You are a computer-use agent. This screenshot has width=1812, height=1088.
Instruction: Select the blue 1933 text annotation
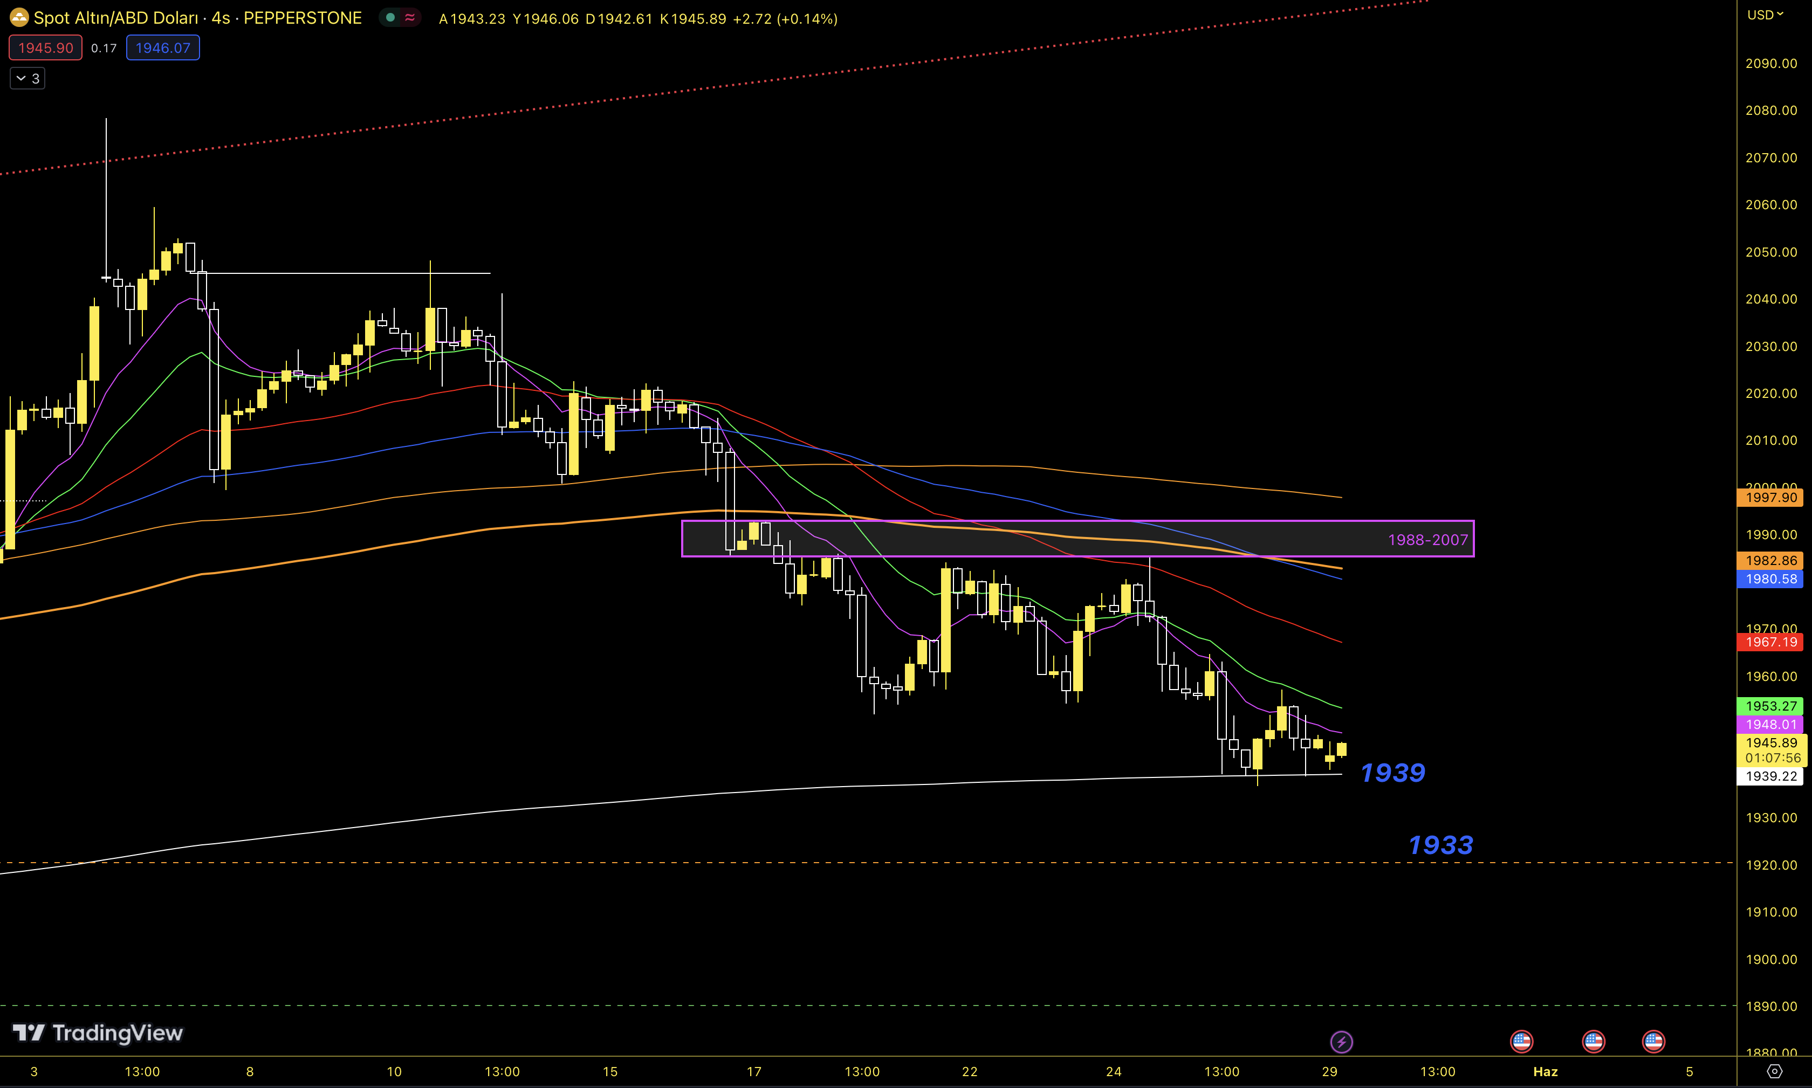(x=1440, y=845)
